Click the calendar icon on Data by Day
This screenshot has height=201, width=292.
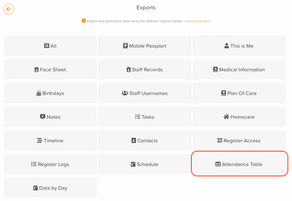tap(35, 188)
